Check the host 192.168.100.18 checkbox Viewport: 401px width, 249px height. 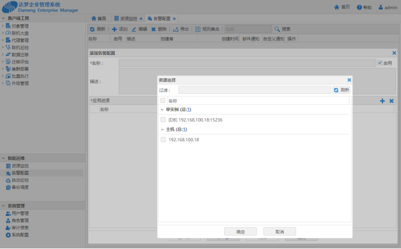163,140
